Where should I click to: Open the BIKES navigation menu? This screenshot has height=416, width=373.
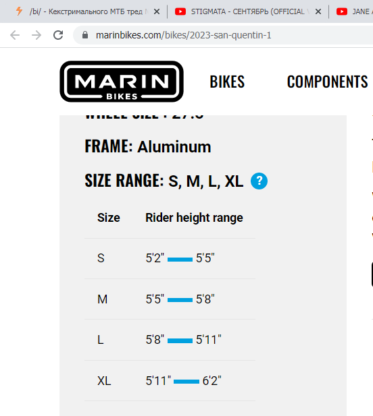click(227, 82)
